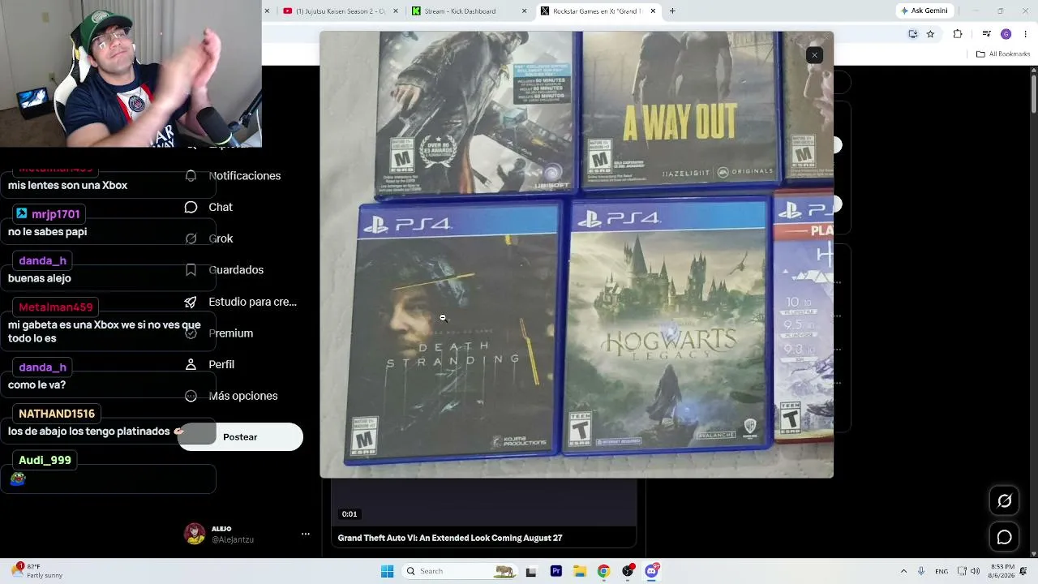
Task: Click the Chat bubble icon in sidebar
Action: click(191, 208)
